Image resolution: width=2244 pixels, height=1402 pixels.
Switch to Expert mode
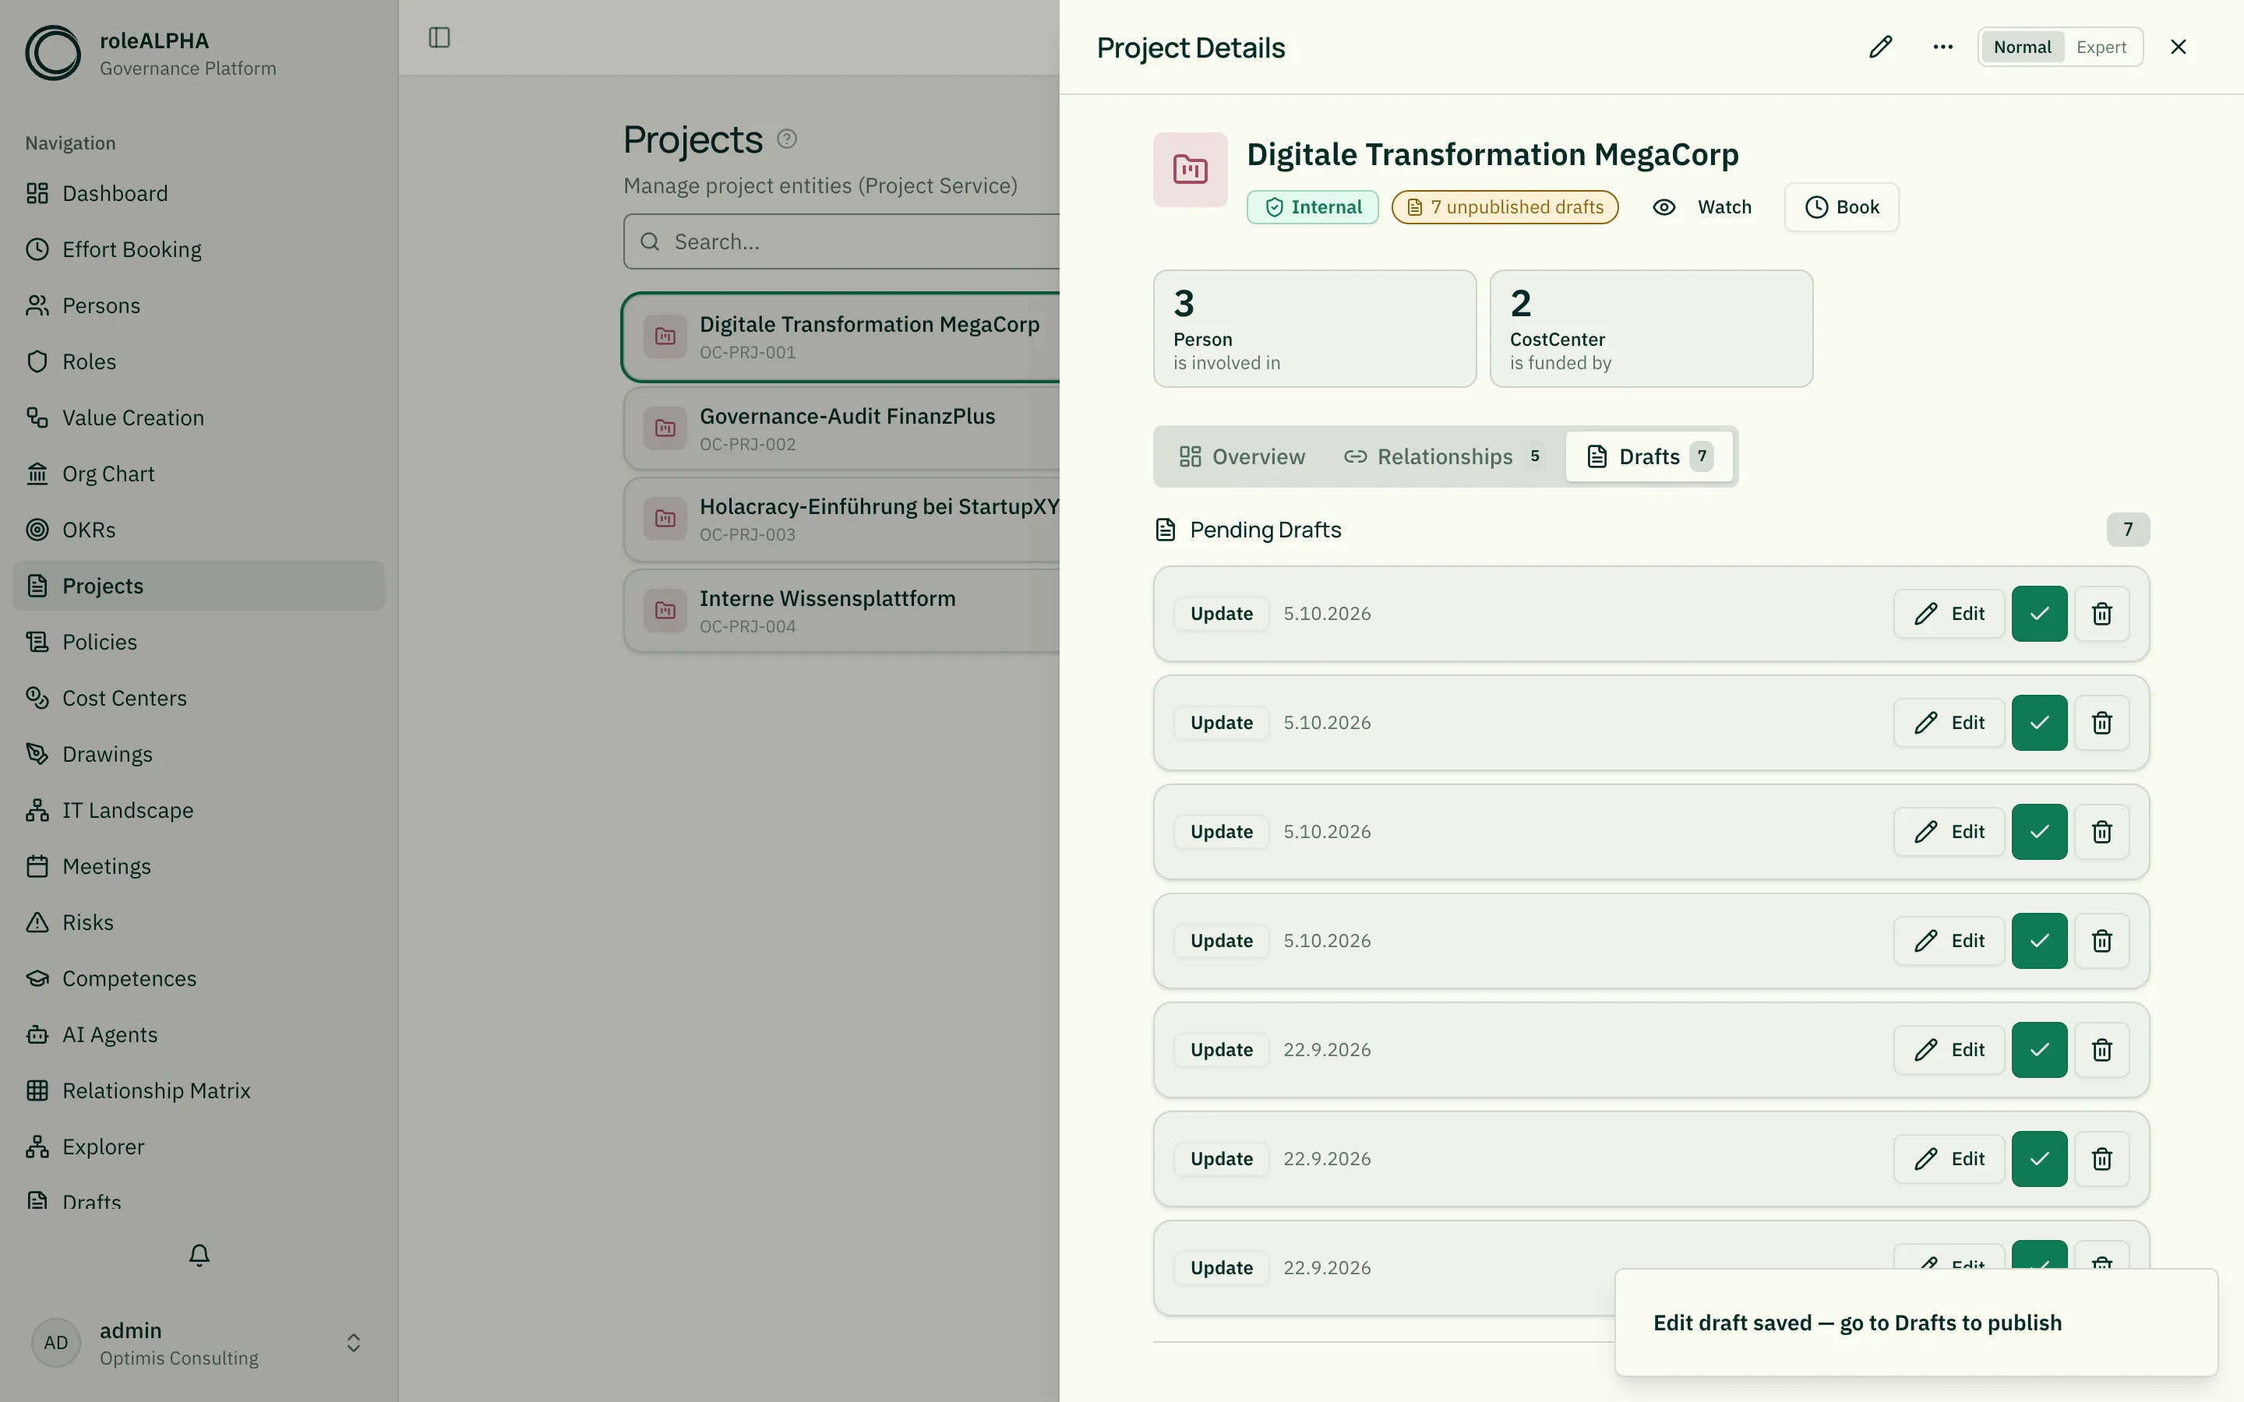(2101, 48)
